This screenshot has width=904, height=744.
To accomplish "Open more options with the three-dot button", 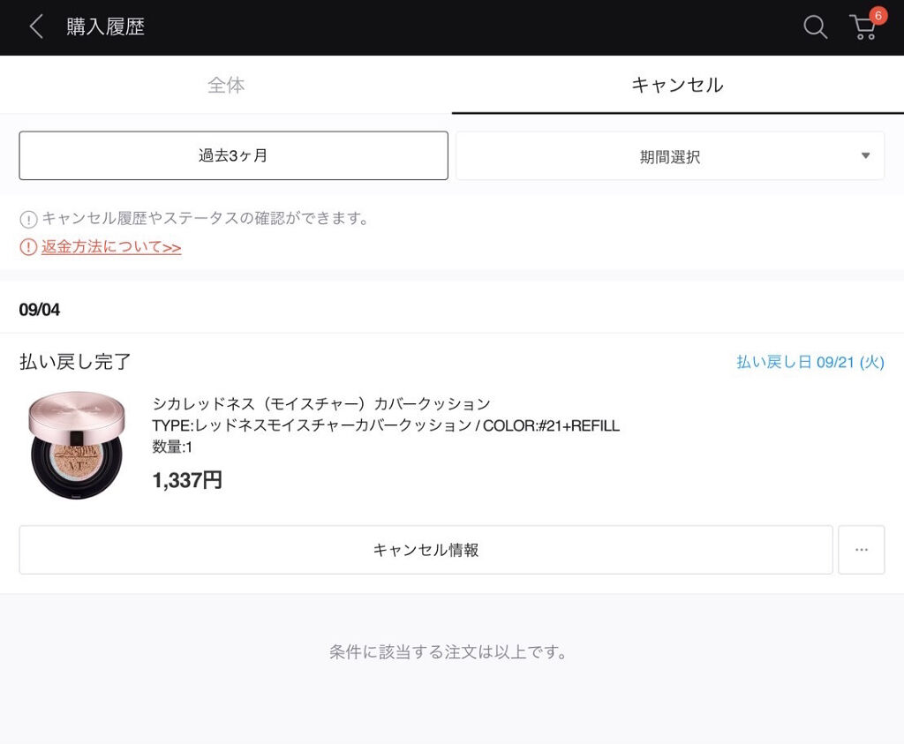I will click(x=861, y=550).
